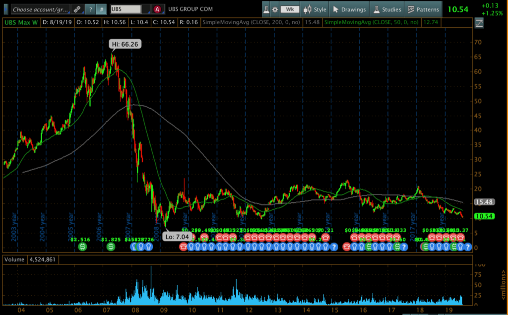Click the 4,524,861 volume value

point(43,259)
